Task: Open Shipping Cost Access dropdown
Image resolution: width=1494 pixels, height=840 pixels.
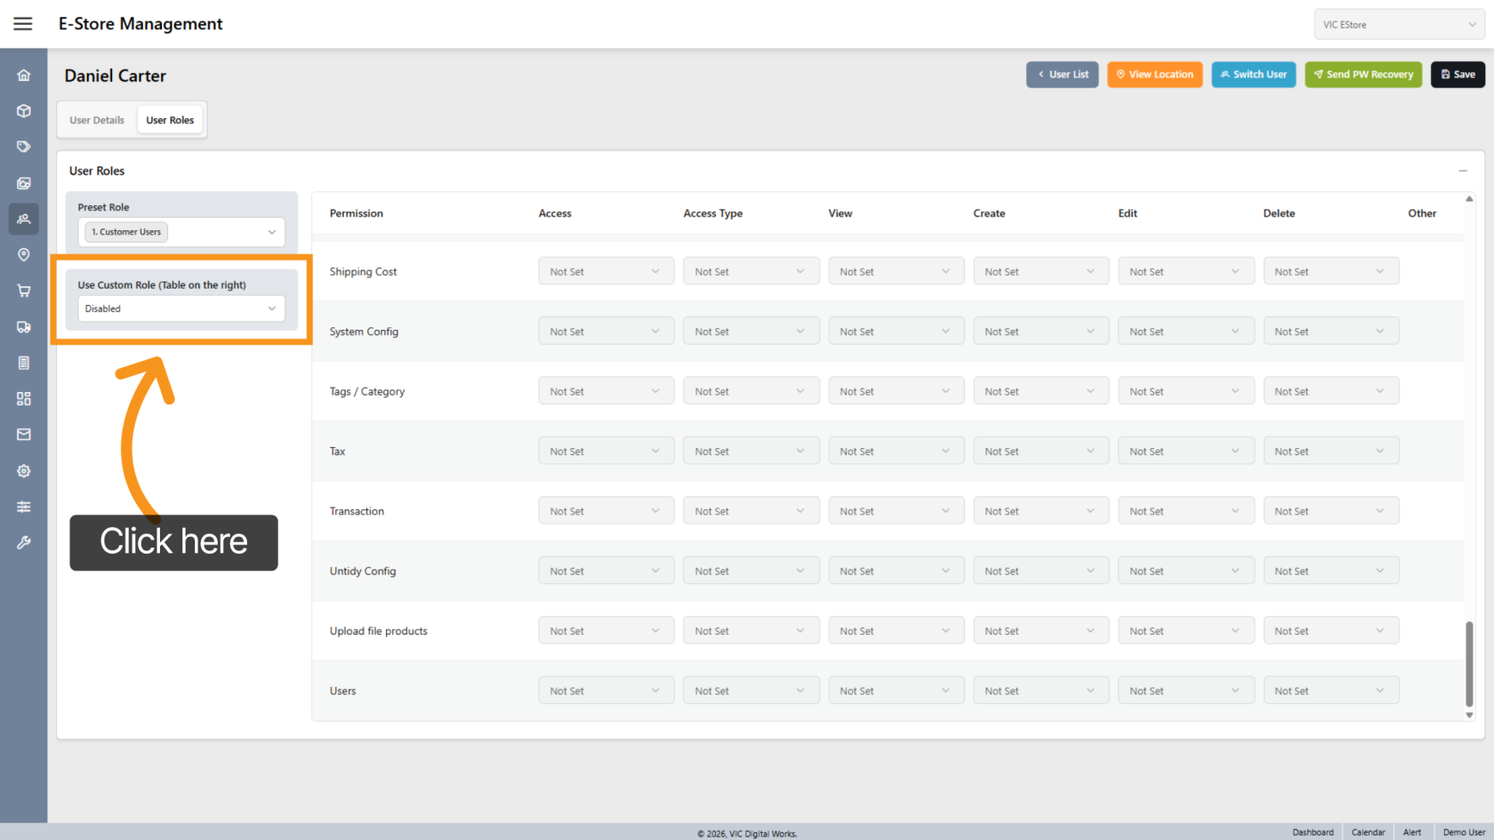Action: pos(605,272)
